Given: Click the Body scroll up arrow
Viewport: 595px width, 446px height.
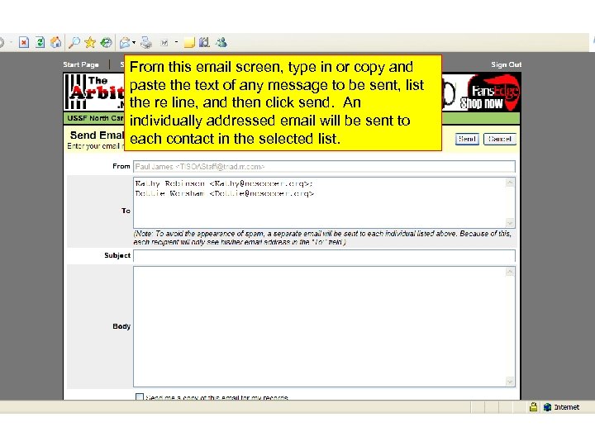Looking at the screenshot, I should pos(510,272).
